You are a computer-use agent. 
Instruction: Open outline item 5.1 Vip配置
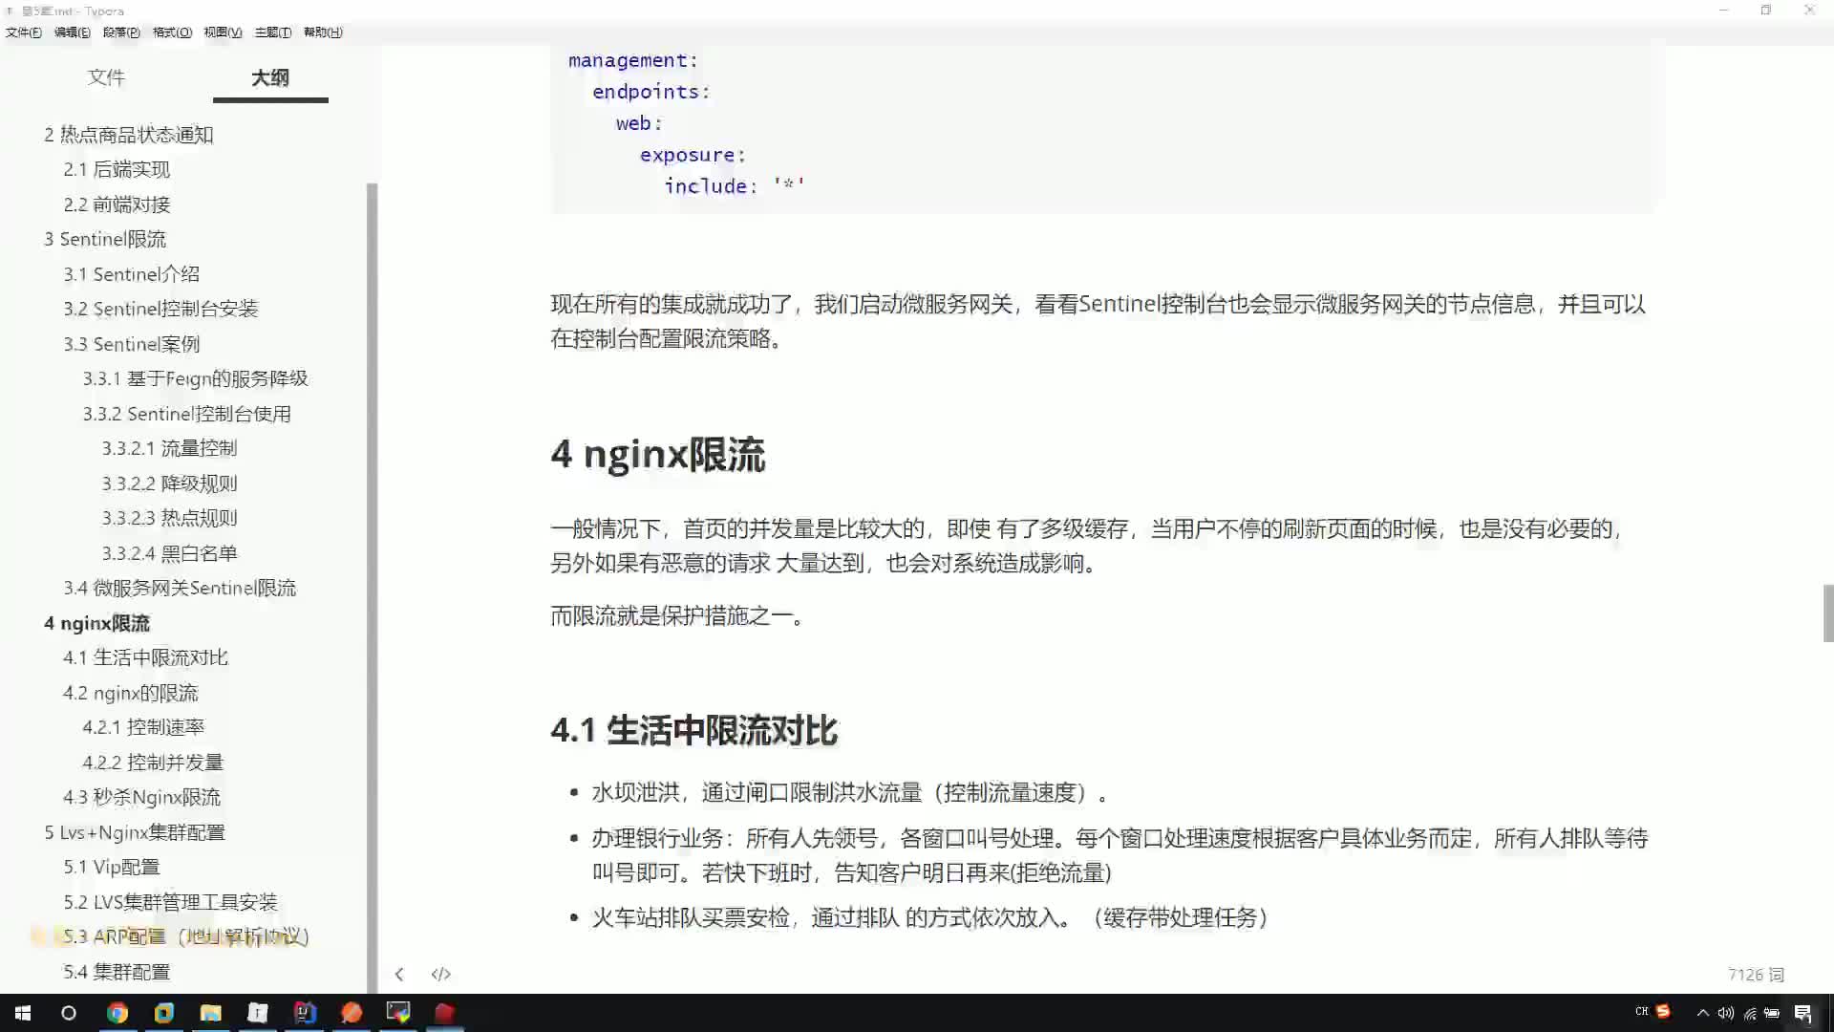pos(112,867)
